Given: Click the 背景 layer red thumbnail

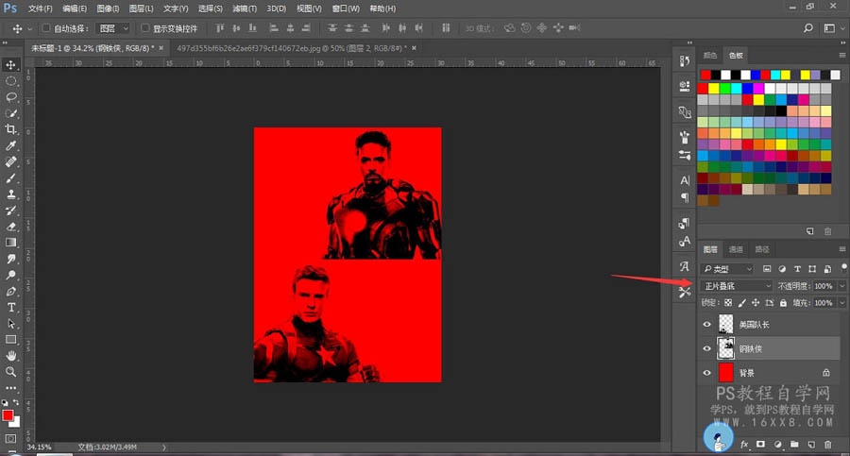Looking at the screenshot, I should (x=725, y=373).
